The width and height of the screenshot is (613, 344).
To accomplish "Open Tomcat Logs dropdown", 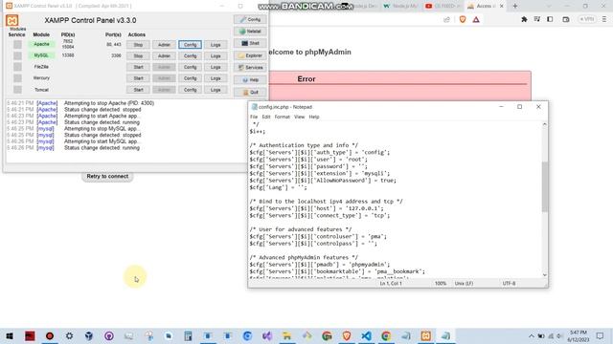I will 216,90.
